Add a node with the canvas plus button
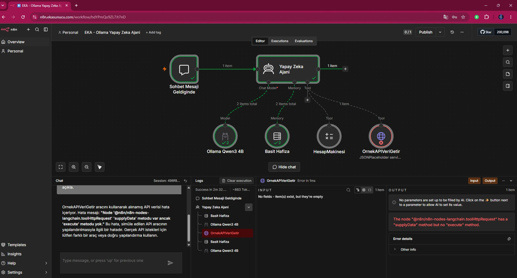This screenshot has width=517, height=278. 508,50
